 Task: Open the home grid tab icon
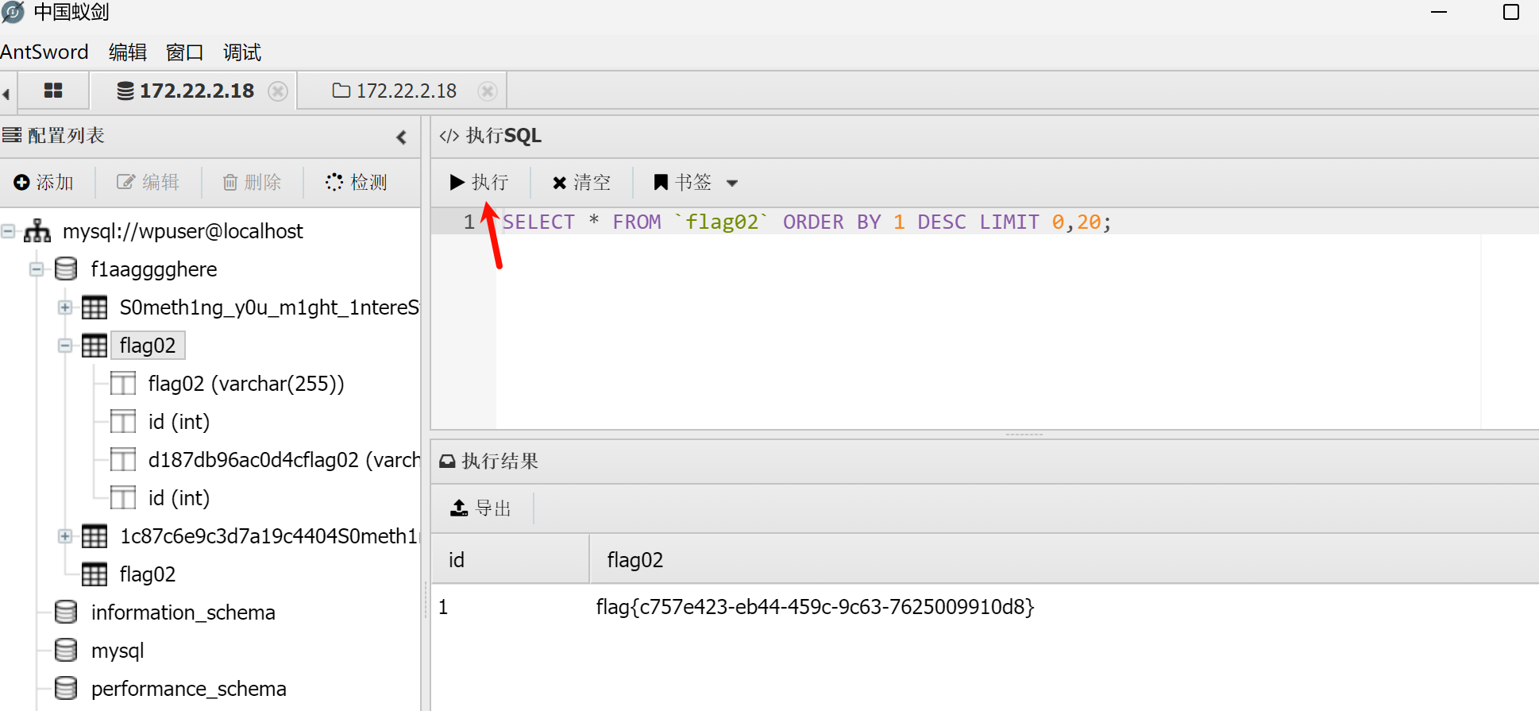[53, 91]
